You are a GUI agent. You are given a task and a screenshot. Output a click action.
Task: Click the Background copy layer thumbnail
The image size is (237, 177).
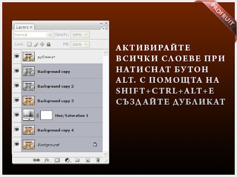tap(29, 71)
